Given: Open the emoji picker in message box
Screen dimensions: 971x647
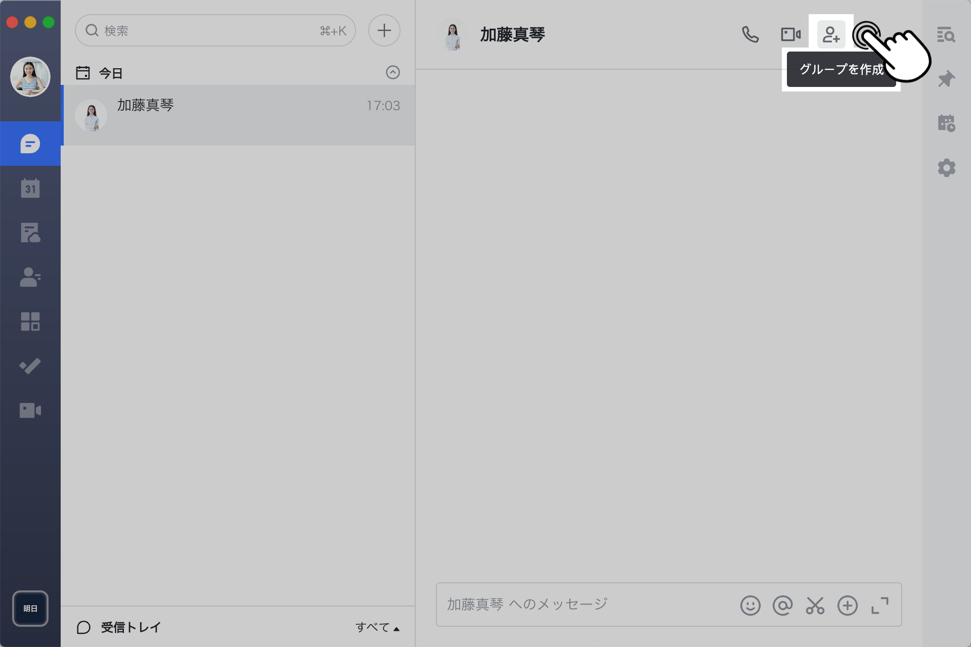Looking at the screenshot, I should tap(750, 605).
